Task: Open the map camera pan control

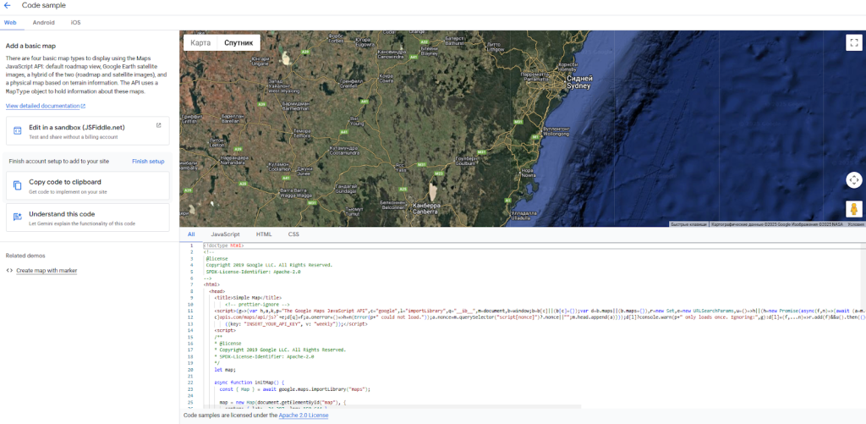Action: pos(853,179)
